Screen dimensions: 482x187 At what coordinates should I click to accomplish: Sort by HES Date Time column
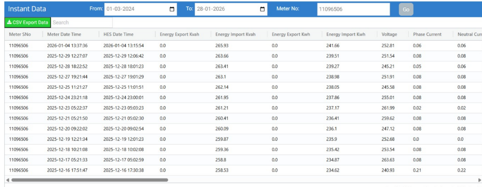click(x=119, y=35)
